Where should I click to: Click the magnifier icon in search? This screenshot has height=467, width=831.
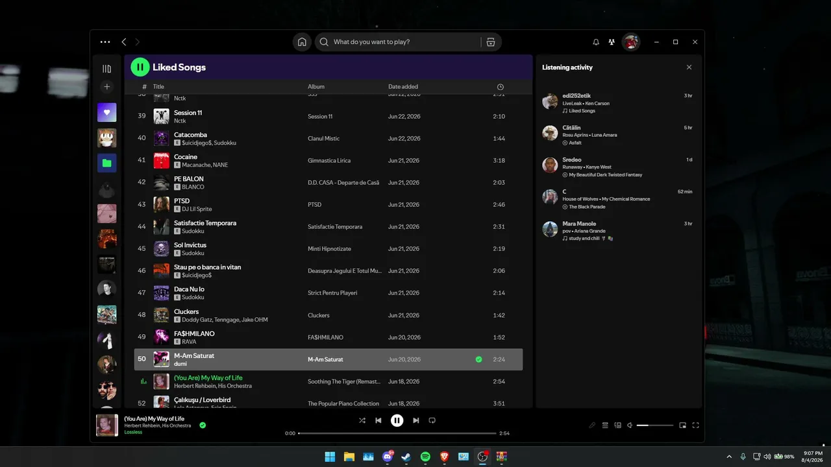(x=325, y=42)
